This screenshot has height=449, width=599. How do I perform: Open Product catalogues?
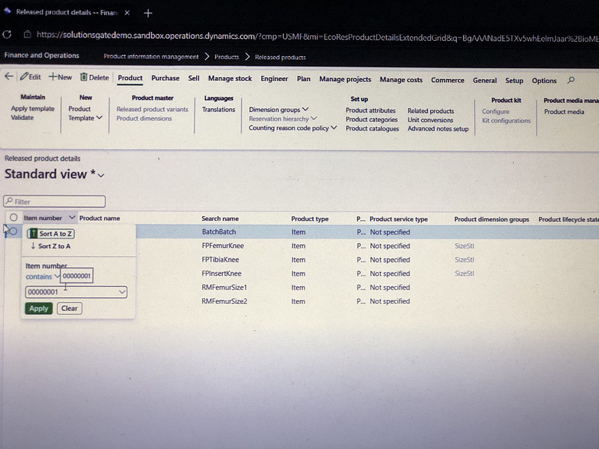[372, 129]
